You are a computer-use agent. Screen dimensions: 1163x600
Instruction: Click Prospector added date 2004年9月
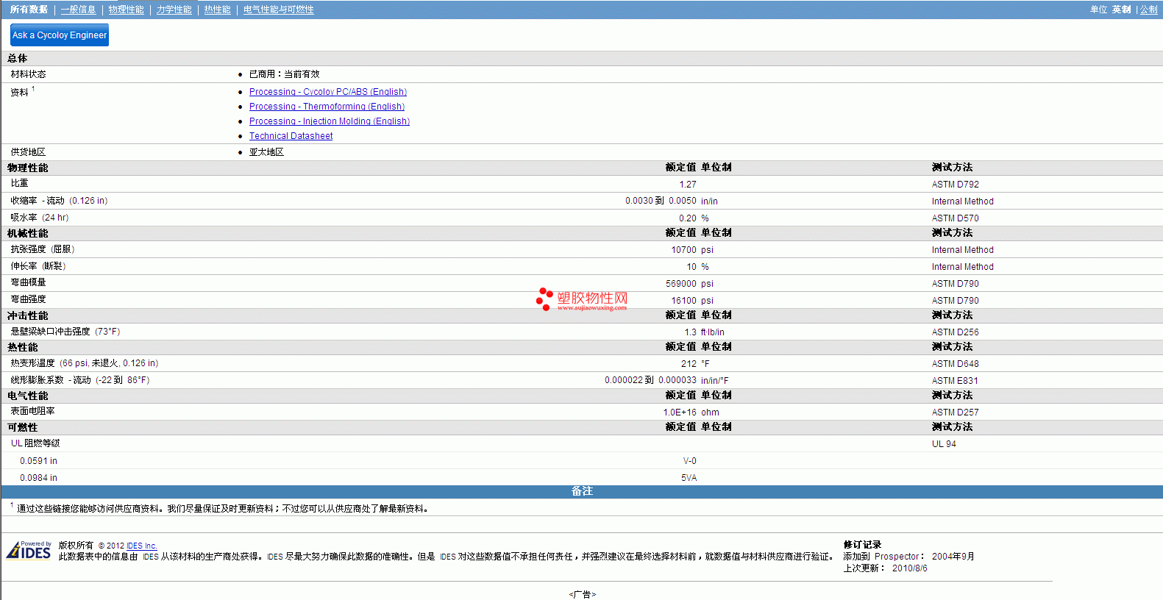pyautogui.click(x=953, y=557)
